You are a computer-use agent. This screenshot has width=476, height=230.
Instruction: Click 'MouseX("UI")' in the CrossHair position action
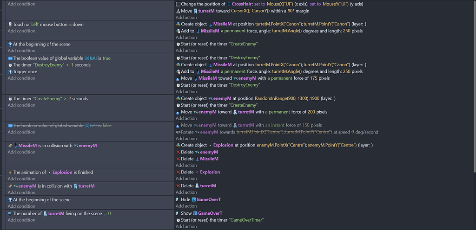280,4
